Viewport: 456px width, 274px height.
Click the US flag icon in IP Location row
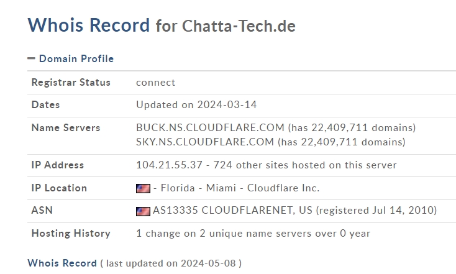click(143, 188)
